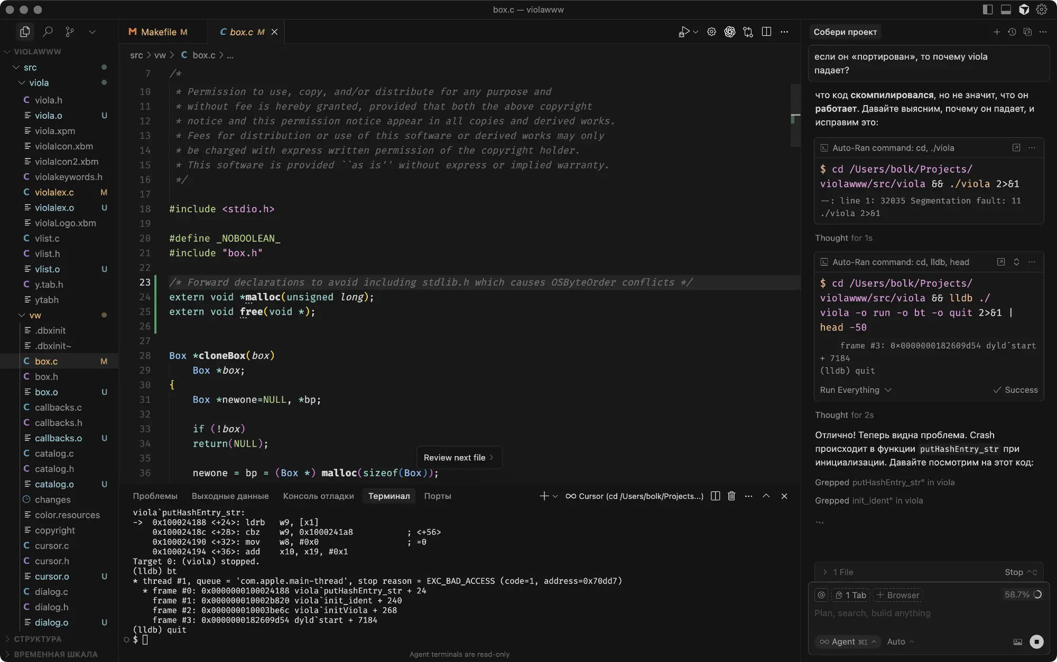Toggle the AI pane cube icon
1057x662 pixels.
tap(1024, 10)
